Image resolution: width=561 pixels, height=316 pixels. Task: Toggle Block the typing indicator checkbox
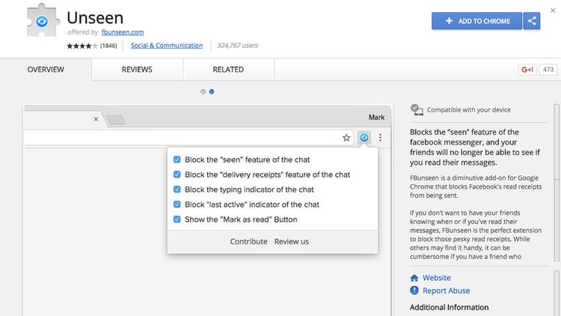point(177,189)
